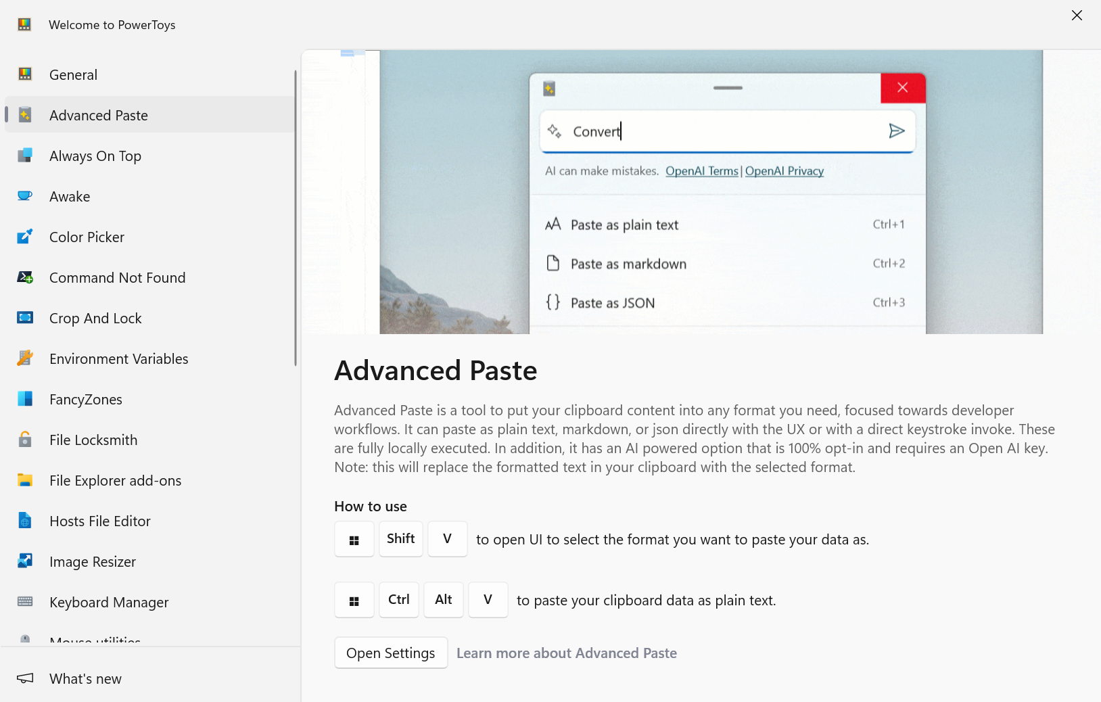Select the Advanced Paste sidebar entry
This screenshot has height=702, width=1101.
click(98, 115)
